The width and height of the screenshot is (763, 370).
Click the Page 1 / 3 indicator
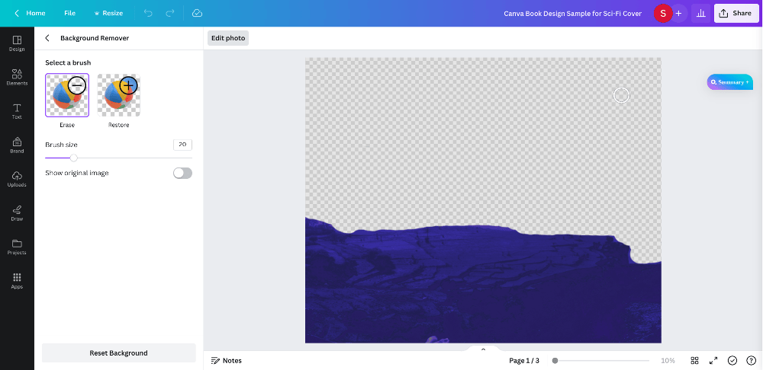[x=524, y=361]
